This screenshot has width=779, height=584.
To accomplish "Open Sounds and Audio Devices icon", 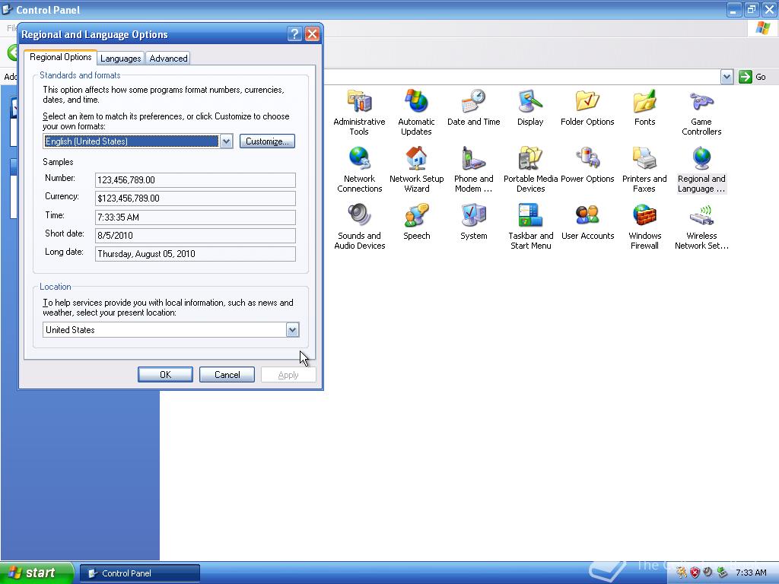I will click(x=359, y=215).
